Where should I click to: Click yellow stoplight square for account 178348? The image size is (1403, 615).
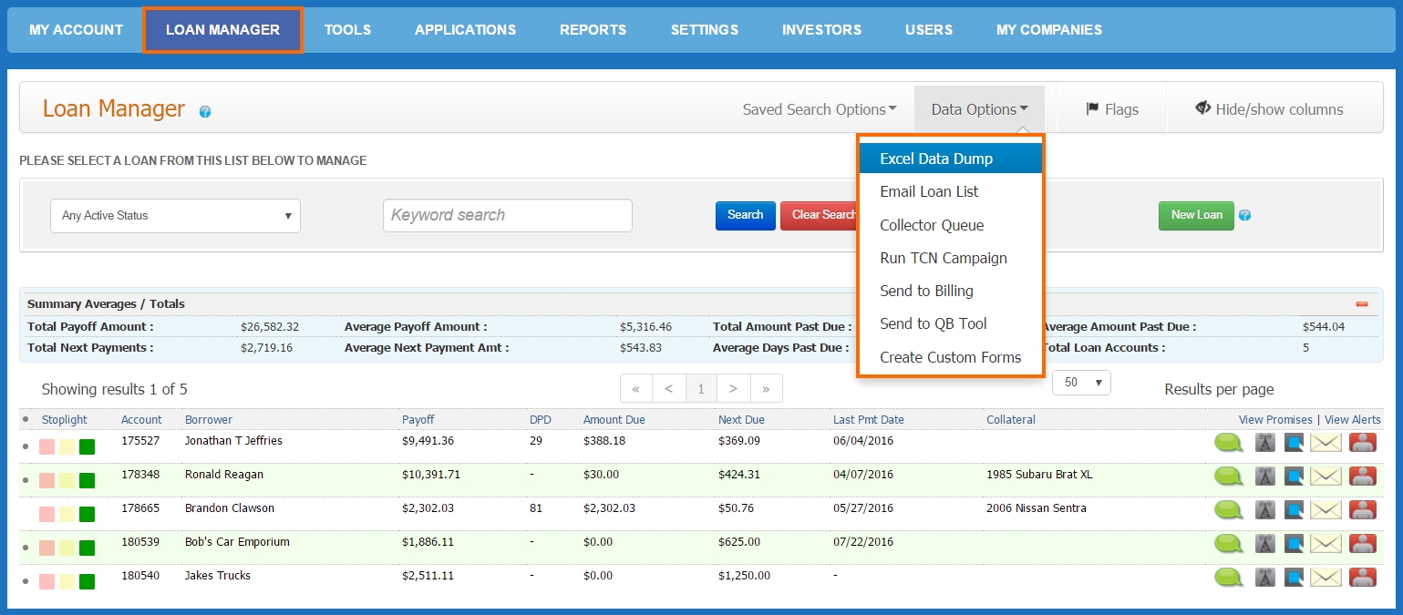tap(67, 480)
